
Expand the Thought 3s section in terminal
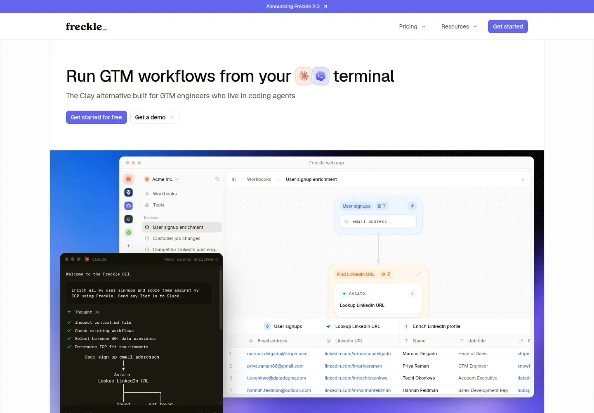pyautogui.click(x=83, y=312)
